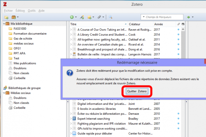Collapse the Médias sociaux group library
This screenshot has height=137, width=206.
(4, 93)
